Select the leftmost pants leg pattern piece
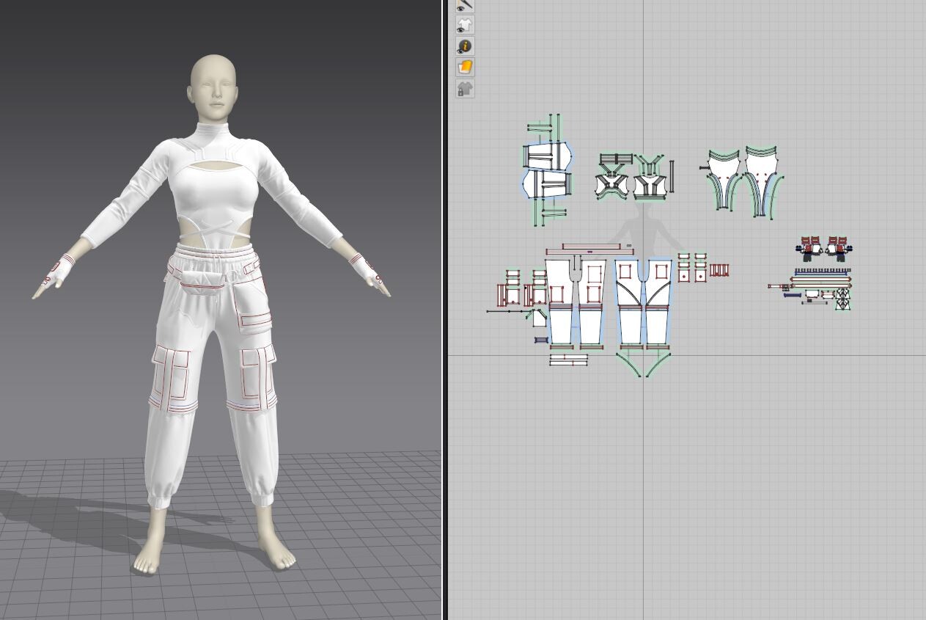926x620 pixels. (561, 302)
